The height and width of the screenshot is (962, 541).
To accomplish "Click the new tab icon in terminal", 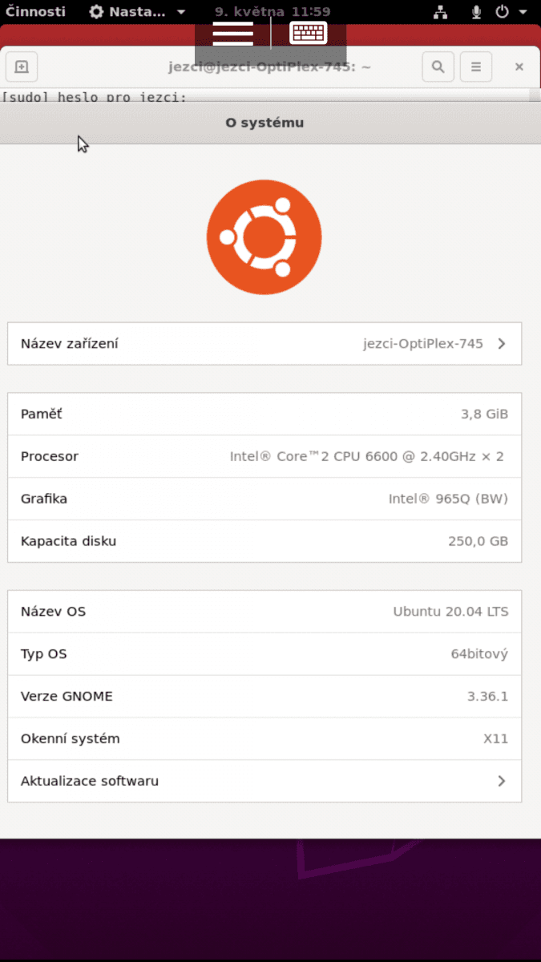I will (21, 67).
